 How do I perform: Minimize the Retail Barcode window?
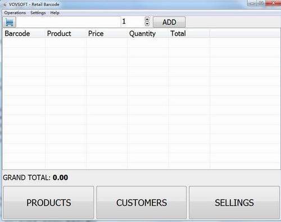coord(252,3)
